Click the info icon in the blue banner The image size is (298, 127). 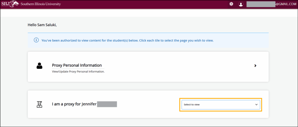click(x=36, y=40)
